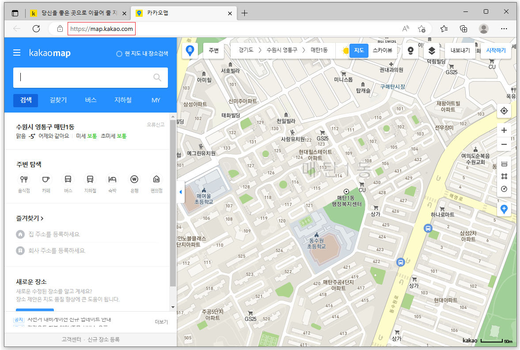Image resolution: width=520 pixels, height=350 pixels.
Task: Switch map to 스카이뷰 view
Action: [382, 50]
